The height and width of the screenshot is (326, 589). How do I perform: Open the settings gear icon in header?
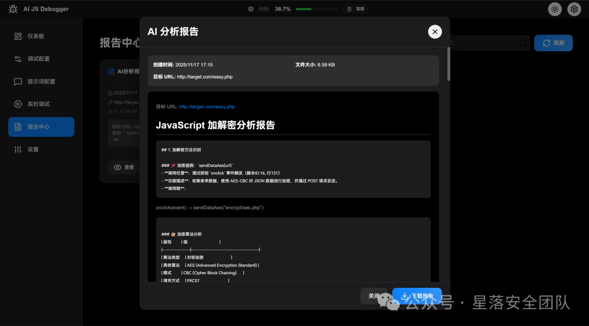click(x=574, y=9)
